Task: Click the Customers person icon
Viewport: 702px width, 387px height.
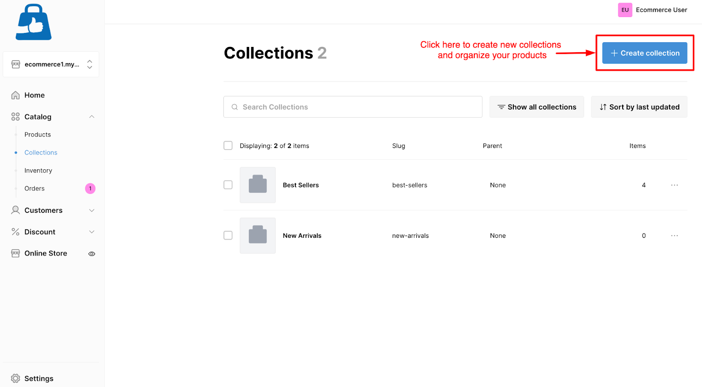Action: click(15, 210)
